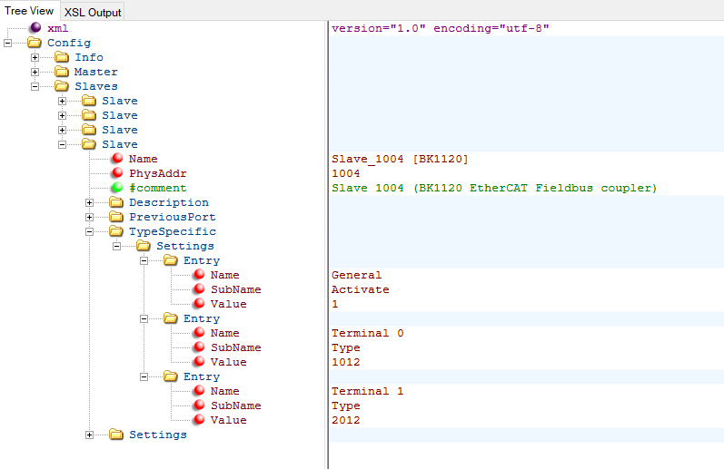Click the Info folder icon
724x469 pixels.
tap(62, 57)
